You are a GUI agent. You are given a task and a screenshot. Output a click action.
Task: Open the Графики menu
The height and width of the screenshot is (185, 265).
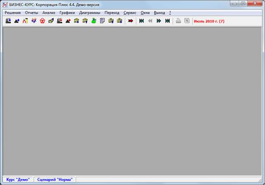point(67,13)
